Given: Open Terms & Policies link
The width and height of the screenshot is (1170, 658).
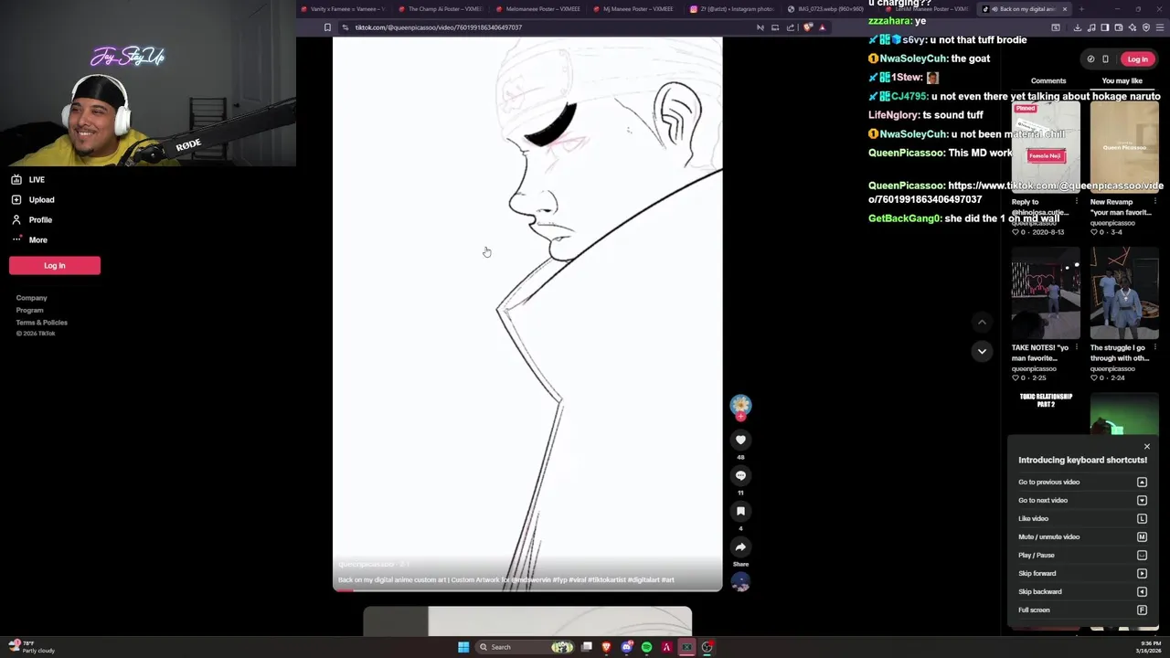Looking at the screenshot, I should point(41,323).
